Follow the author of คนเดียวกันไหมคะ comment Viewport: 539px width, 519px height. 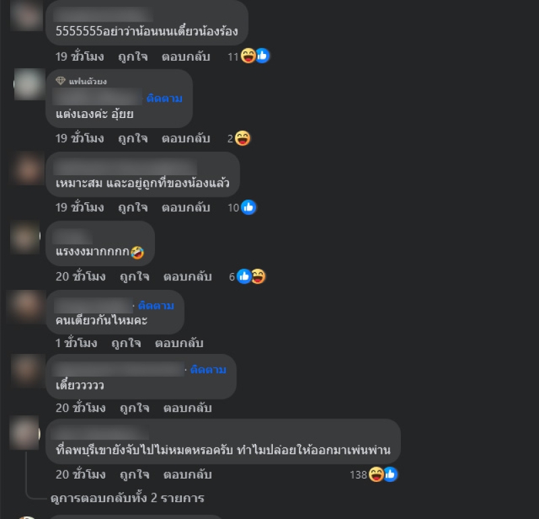[x=156, y=305]
